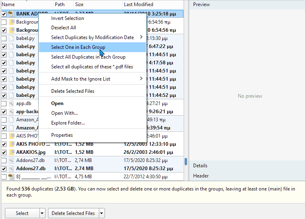
Task: Uncheck the BANK ADDRR file checkbox
Action: pos(4,14)
